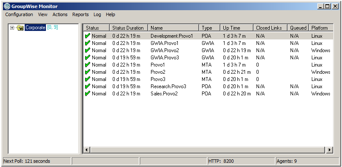Viewport: 342px width, 167px height.
Task: Select the Provo2 agent name
Action: [x=158, y=72]
